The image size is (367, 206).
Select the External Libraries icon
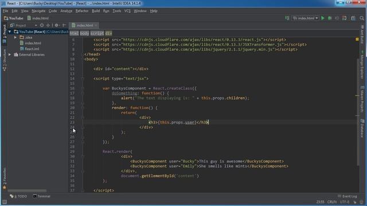click(x=16, y=55)
